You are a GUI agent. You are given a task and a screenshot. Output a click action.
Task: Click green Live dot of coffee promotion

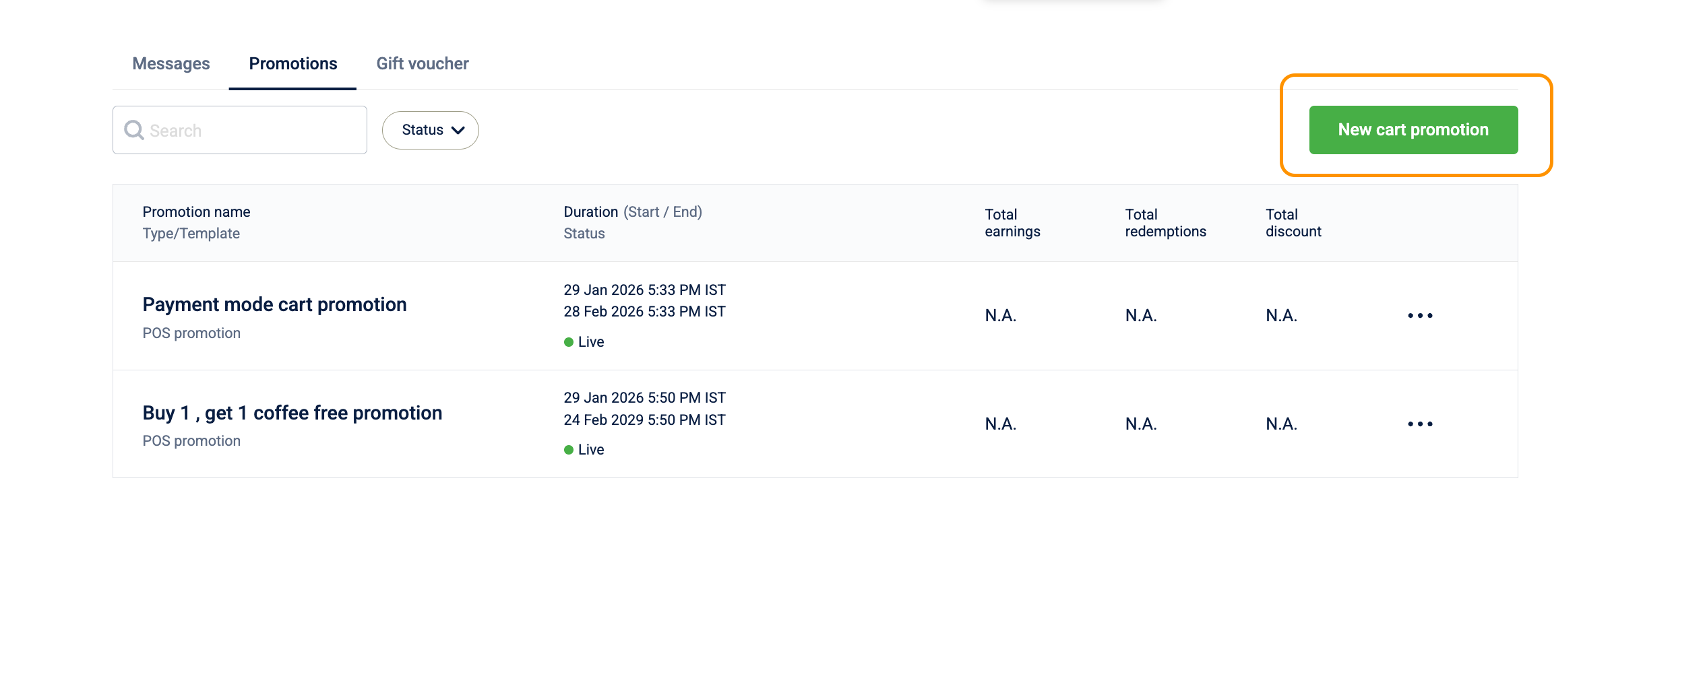coord(569,450)
